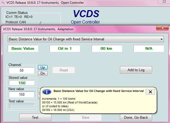
Task: Click VCDS app icon in title bar
Action: click(3, 3)
